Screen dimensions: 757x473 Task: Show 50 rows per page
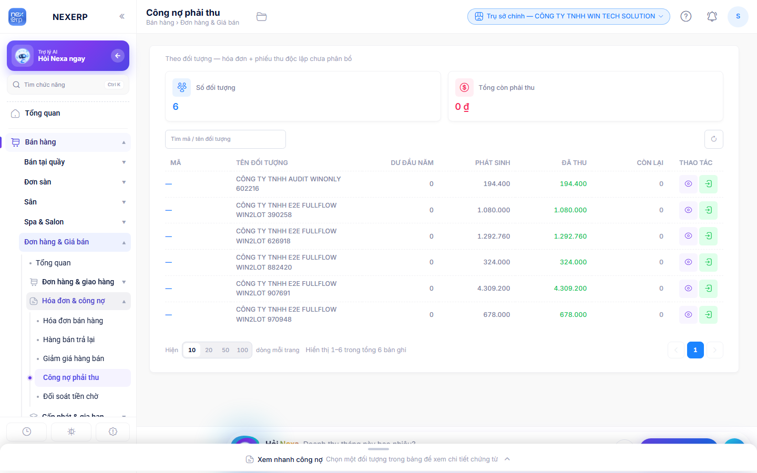tap(226, 350)
